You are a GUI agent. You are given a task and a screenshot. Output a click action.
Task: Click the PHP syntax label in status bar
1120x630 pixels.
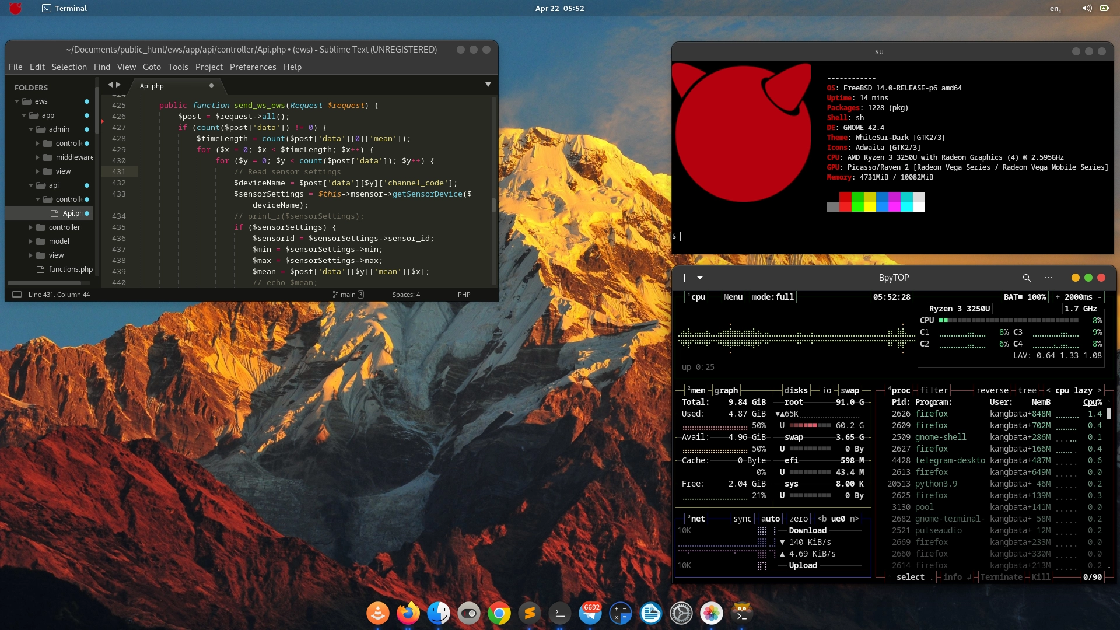(x=464, y=295)
